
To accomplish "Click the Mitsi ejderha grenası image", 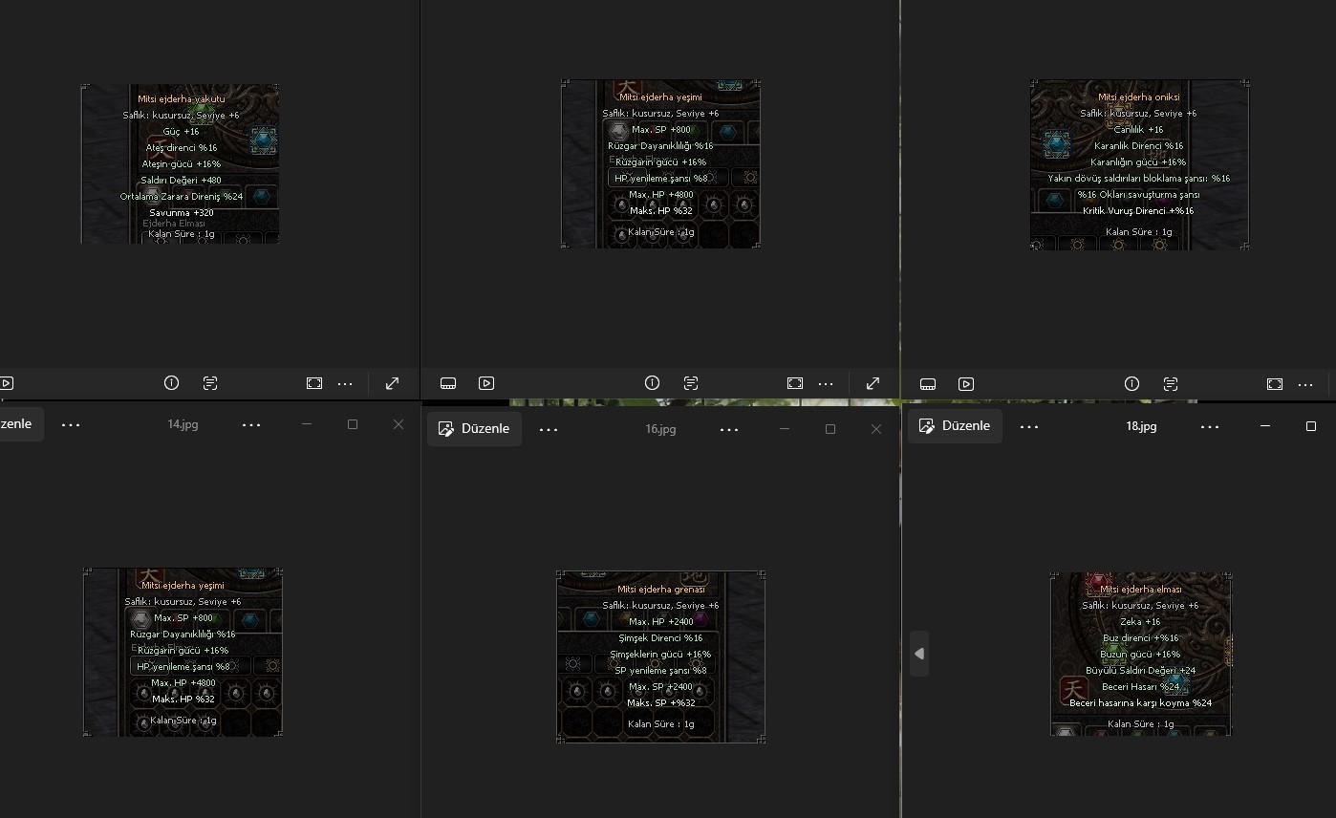I will pos(660,657).
